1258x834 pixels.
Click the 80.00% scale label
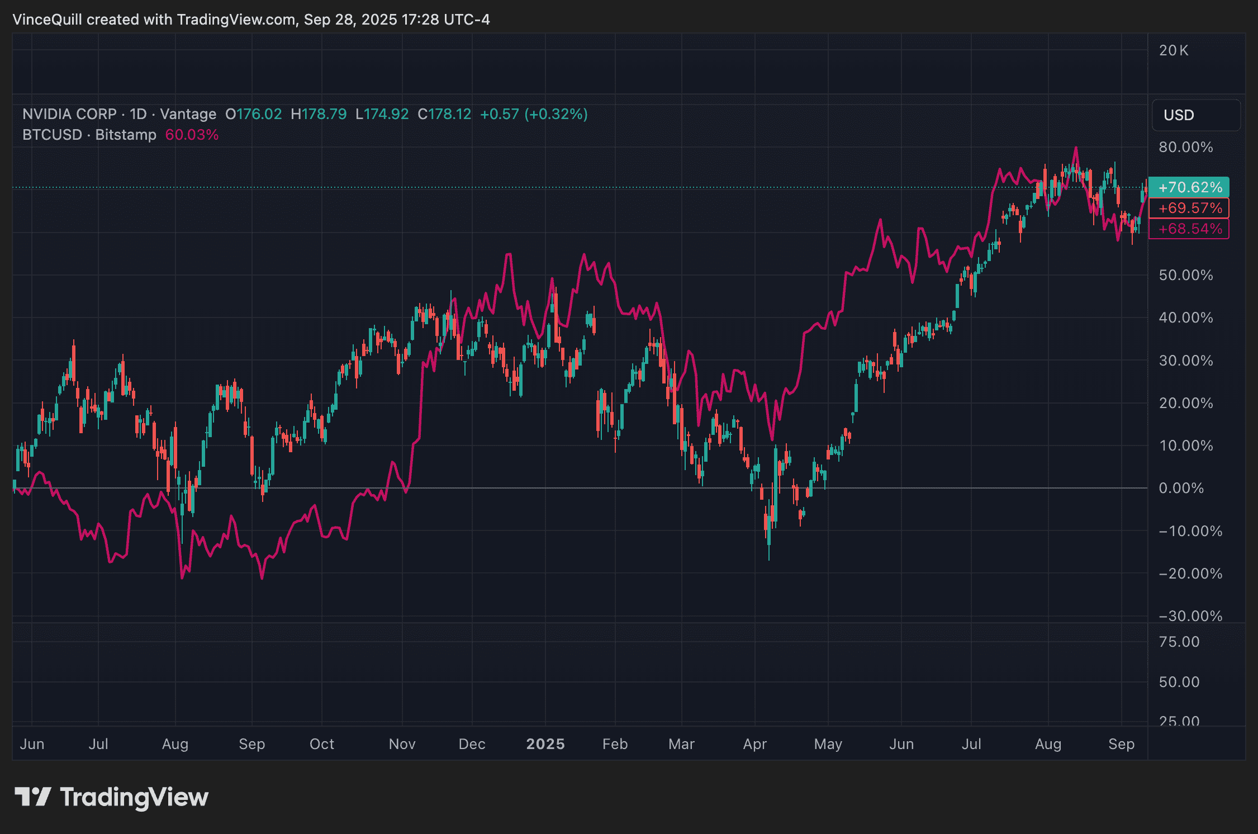point(1185,147)
